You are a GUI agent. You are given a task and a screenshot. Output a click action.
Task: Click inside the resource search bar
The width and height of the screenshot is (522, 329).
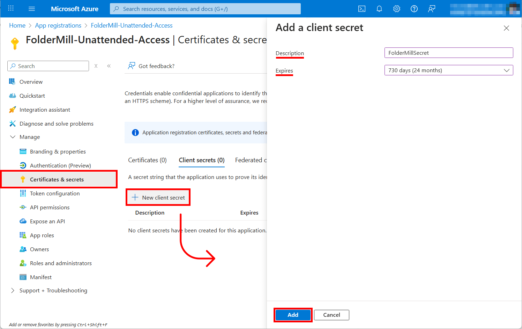click(205, 9)
